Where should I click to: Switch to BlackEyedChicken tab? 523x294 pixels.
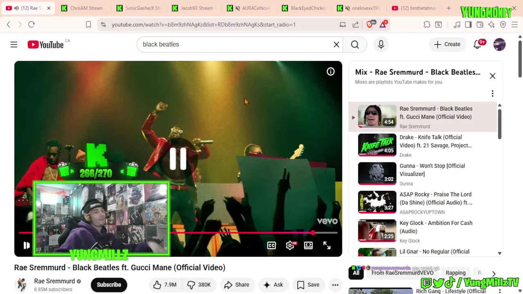304,8
